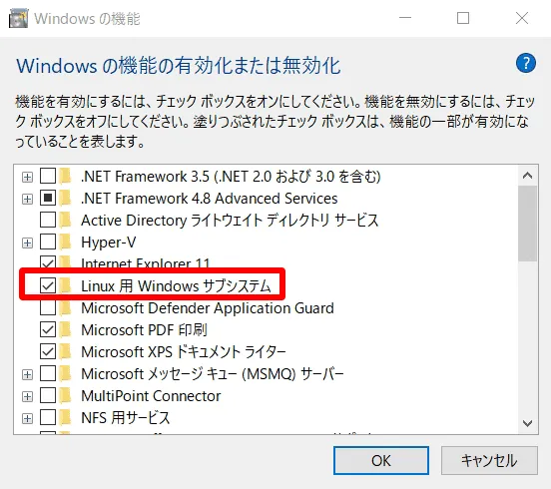Expand the NFS 用サービス node
Screen dimensions: 551x489
click(27, 418)
